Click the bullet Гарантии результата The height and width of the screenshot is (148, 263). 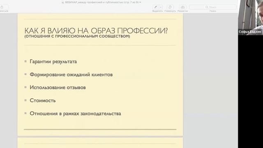(53, 62)
